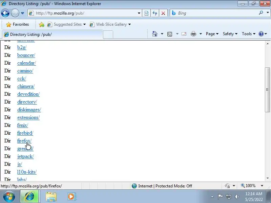The width and height of the screenshot is (271, 203).
Task: Expand the Print options dropdown arrow
Action: point(201,34)
